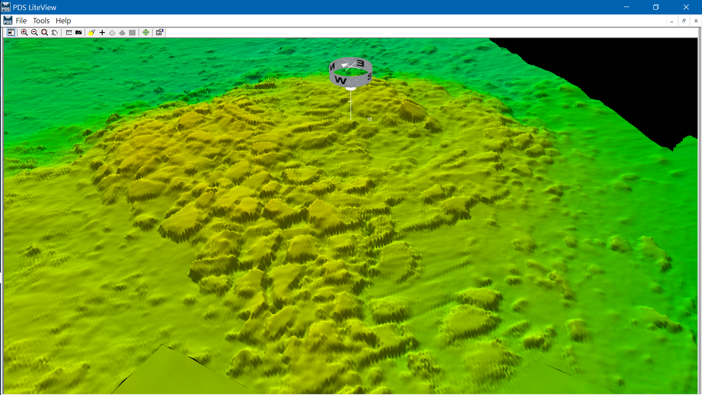This screenshot has height=395, width=702.
Task: Click the grayed sonar beam icon
Action: click(x=112, y=32)
